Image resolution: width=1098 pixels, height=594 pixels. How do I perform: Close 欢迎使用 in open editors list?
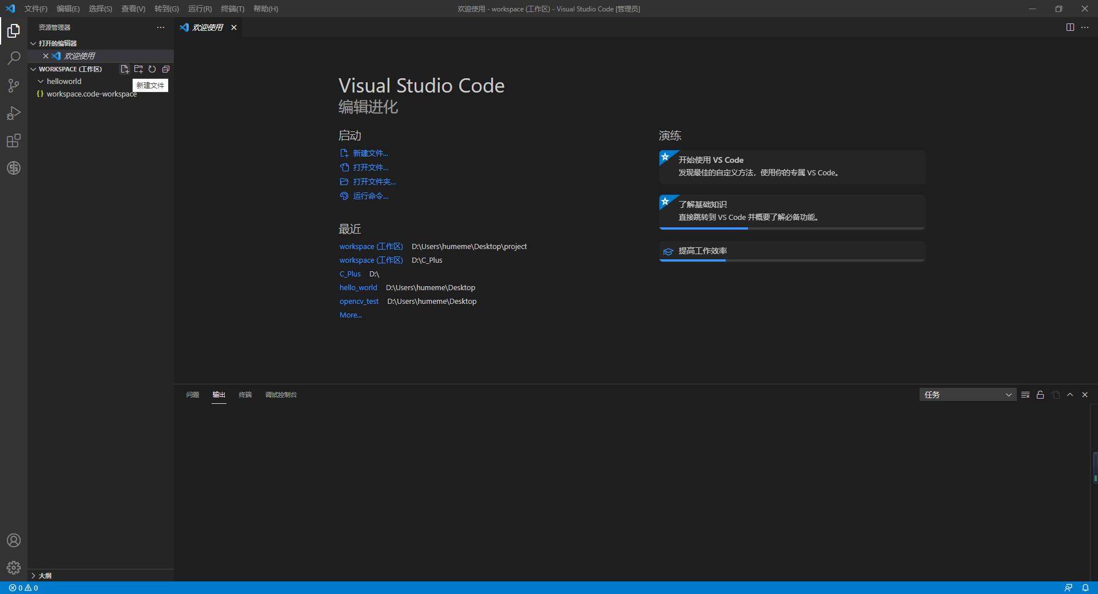(x=46, y=56)
